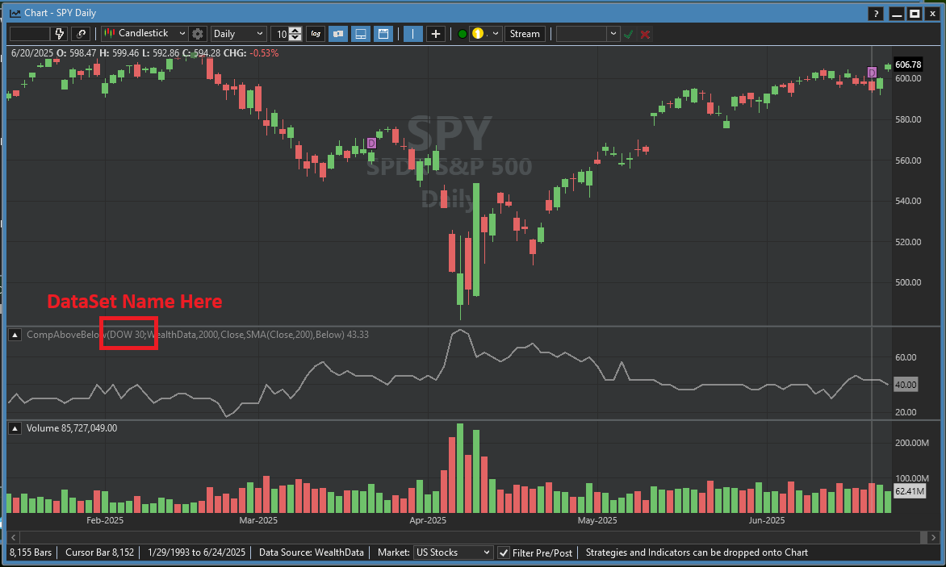The image size is (946, 567).
Task: Toggle the event icons button in the toolbar
Action: click(x=338, y=34)
